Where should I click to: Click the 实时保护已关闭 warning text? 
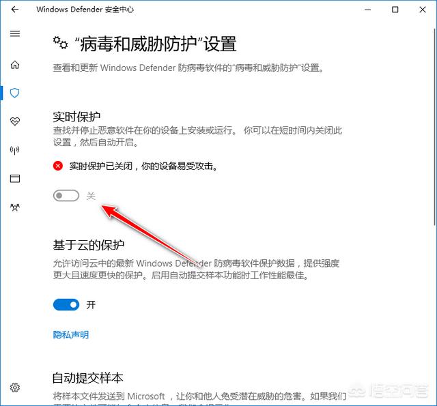pos(143,166)
